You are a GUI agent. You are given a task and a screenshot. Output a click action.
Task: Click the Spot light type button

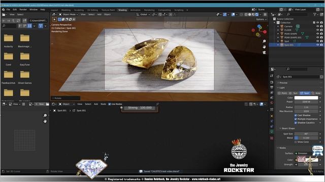point(305,93)
